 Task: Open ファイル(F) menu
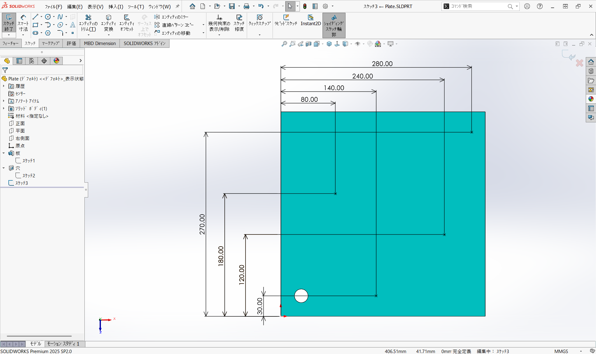coord(53,7)
